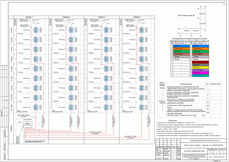Viewport: 229px width, 162px height.
Task: Click the 'ОРШ1' position cell in specification
Action: pos(162,88)
